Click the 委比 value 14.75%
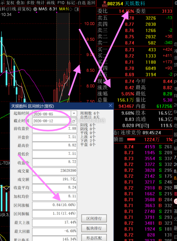The height and width of the screenshot is (241, 177). tap(126, 11)
